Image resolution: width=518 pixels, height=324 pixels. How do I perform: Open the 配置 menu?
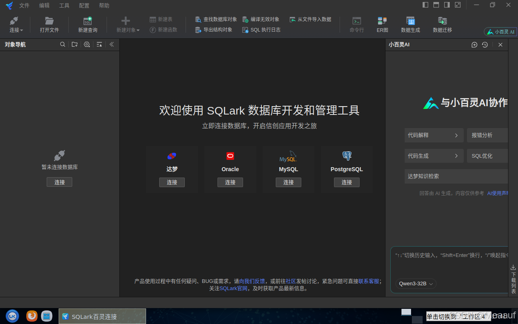(84, 6)
